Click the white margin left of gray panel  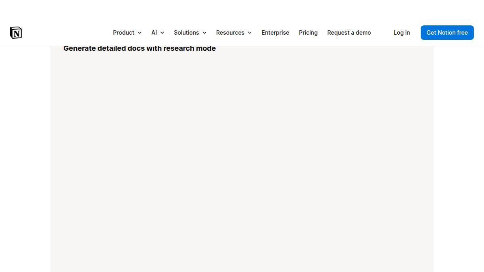25,161
